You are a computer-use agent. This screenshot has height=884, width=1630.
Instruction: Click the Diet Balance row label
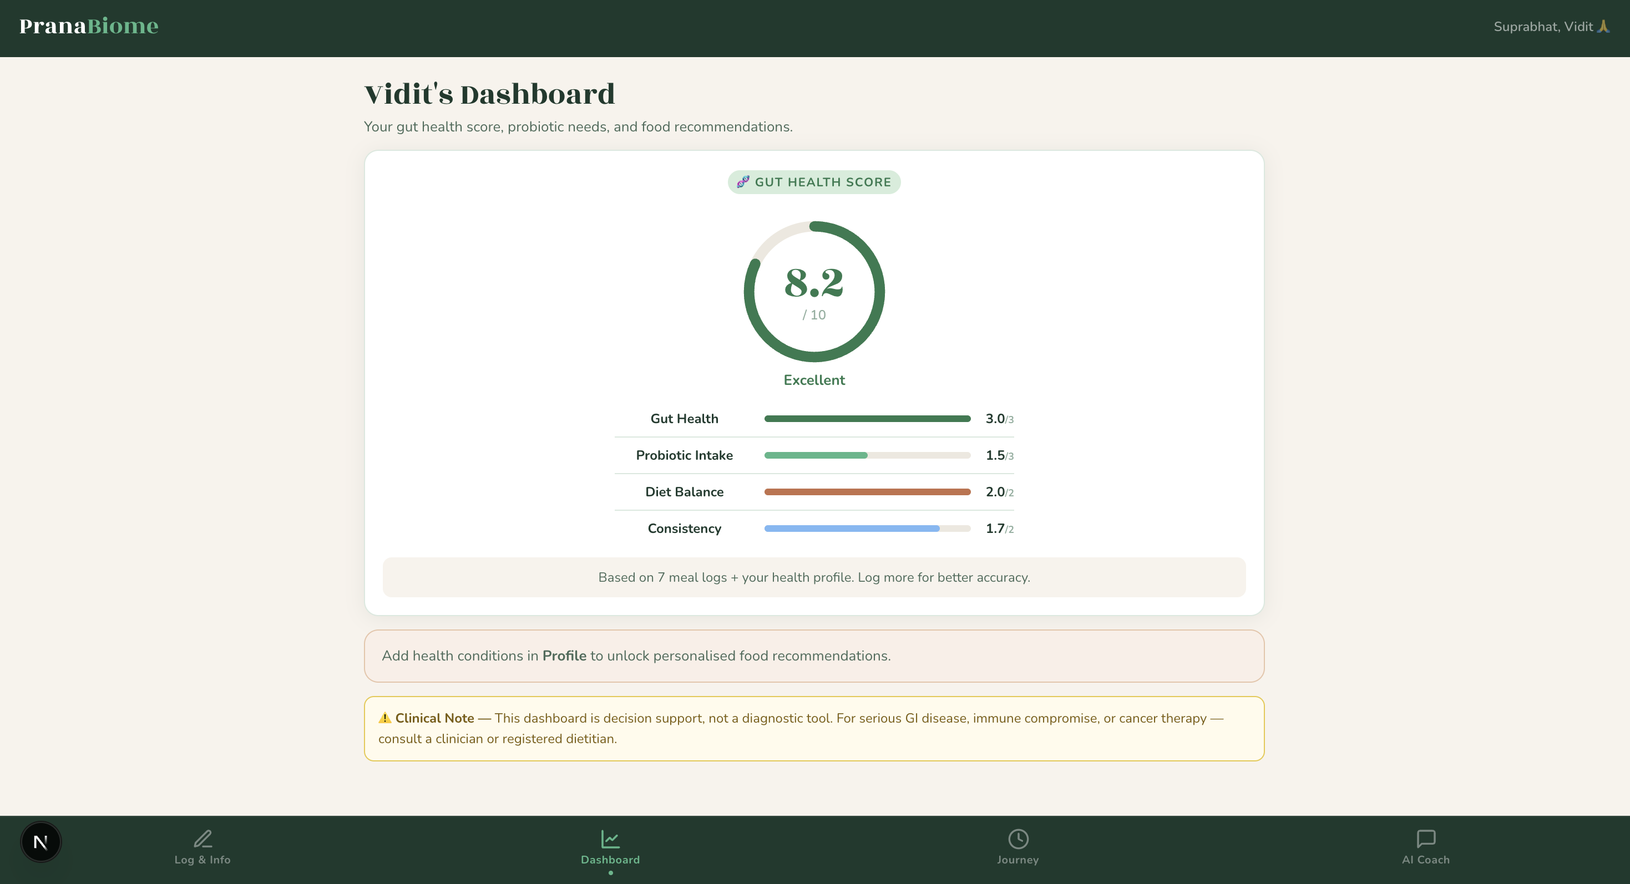click(x=684, y=492)
